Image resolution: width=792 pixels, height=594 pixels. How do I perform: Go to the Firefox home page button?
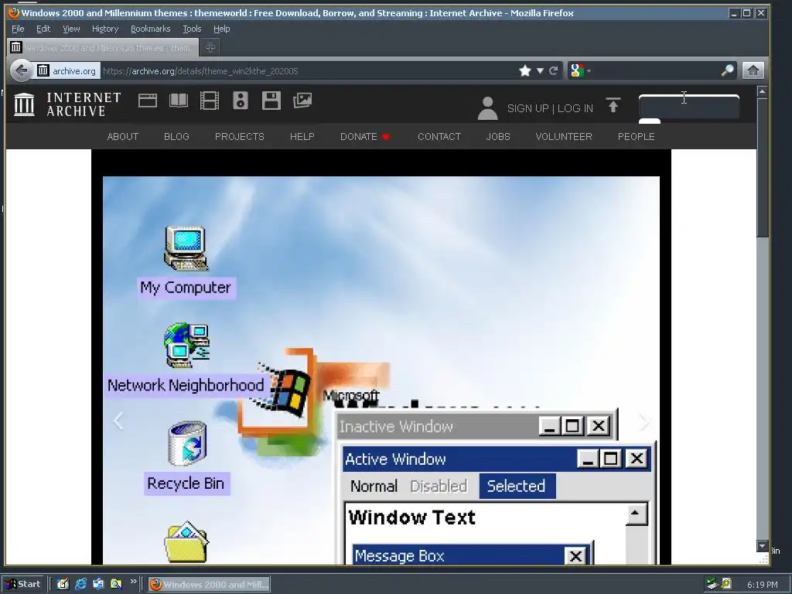point(753,70)
